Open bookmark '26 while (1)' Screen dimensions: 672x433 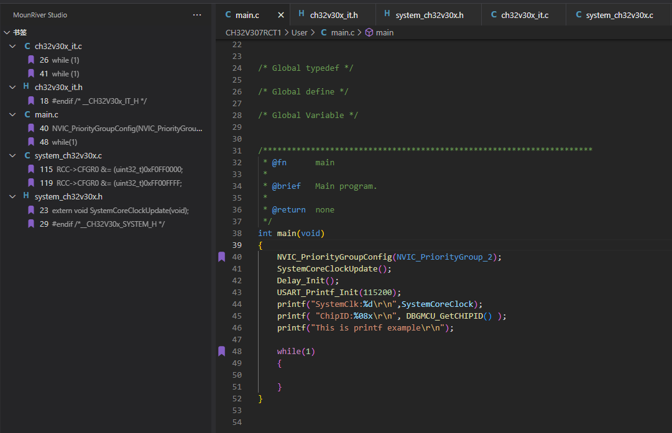click(106, 60)
